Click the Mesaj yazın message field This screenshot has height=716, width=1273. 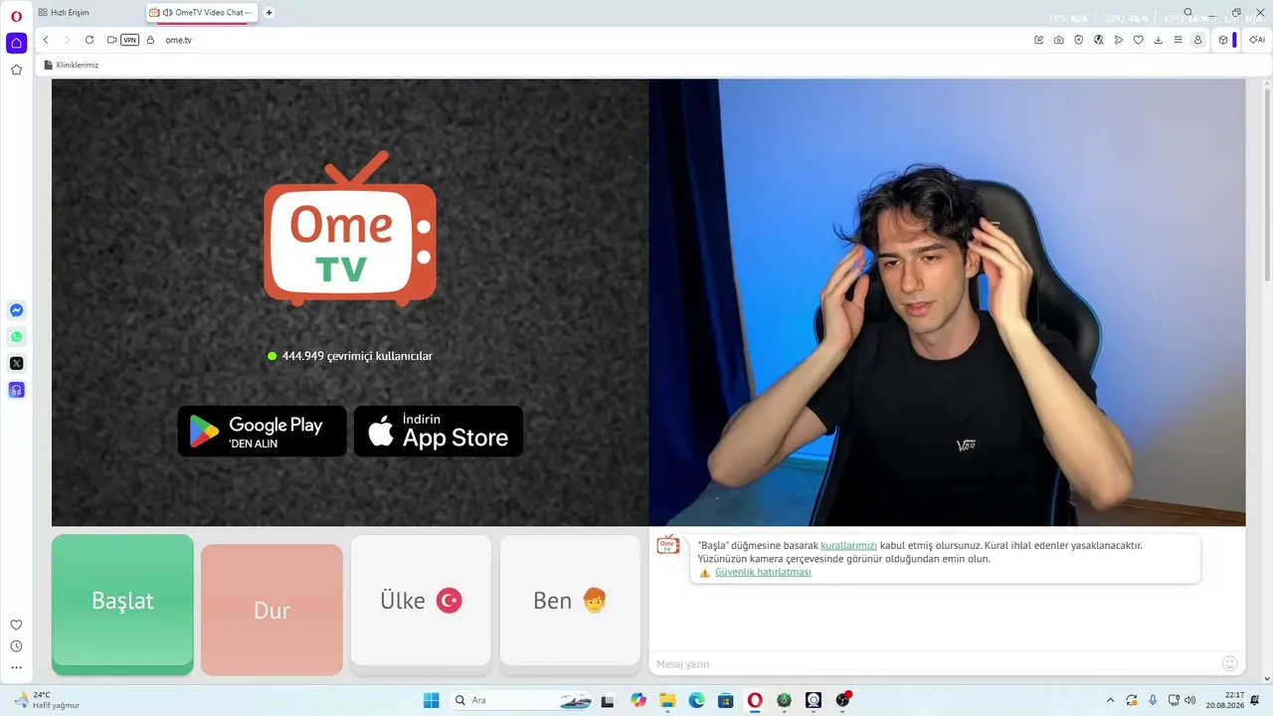coord(935,663)
